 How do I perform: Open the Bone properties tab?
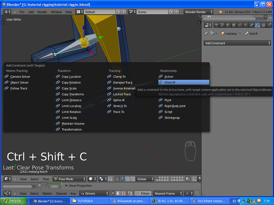point(252,25)
